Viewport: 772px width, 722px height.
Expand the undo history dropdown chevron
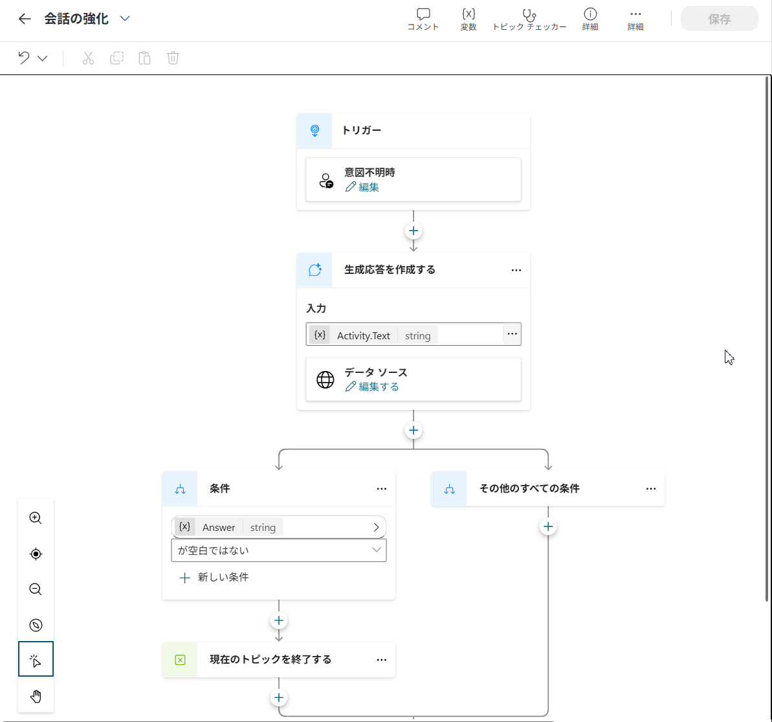43,59
